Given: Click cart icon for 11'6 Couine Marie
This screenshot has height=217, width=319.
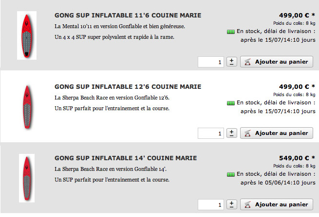Looking at the screenshot, I should (247, 62).
